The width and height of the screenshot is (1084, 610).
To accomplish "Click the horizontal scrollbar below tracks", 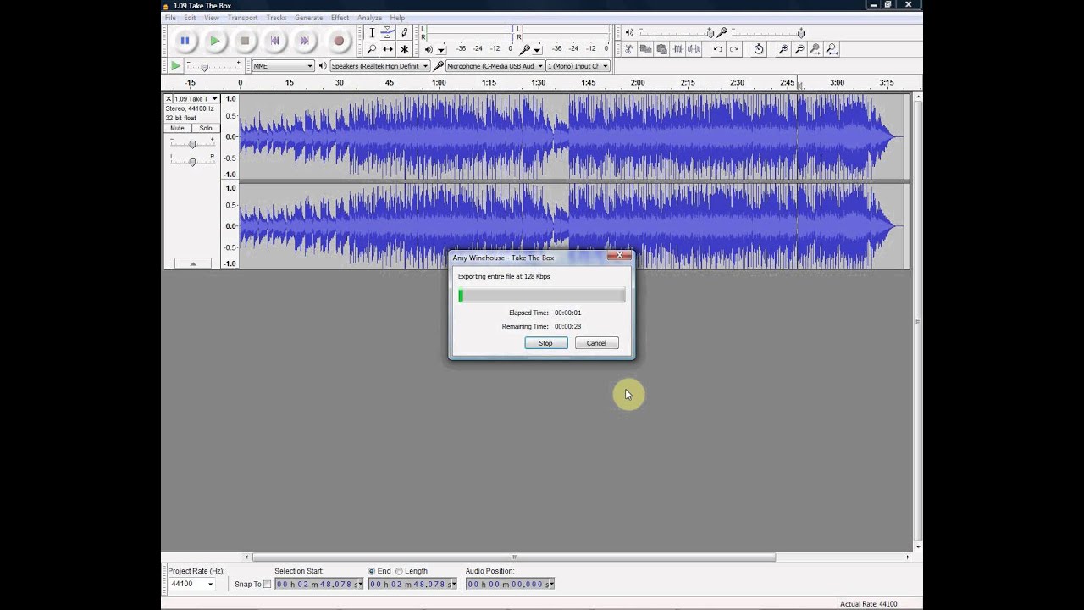I will pos(513,557).
